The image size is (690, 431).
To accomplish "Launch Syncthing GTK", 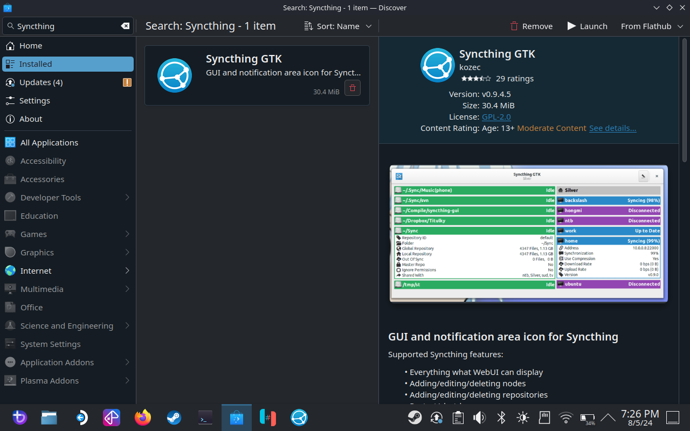I will click(587, 26).
